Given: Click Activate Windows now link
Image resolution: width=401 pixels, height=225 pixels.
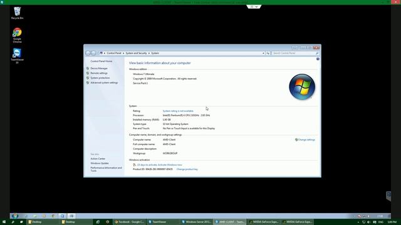Looking at the screenshot, I should (x=170, y=165).
